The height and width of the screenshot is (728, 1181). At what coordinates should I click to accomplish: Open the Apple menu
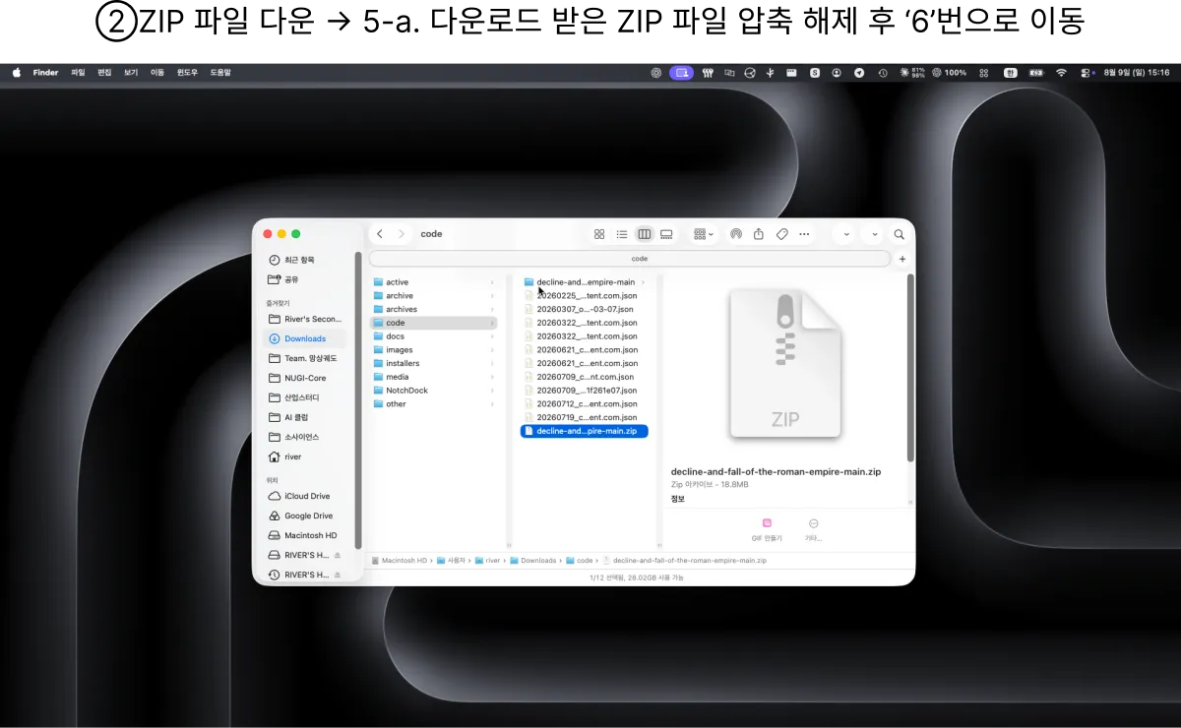[x=17, y=73]
